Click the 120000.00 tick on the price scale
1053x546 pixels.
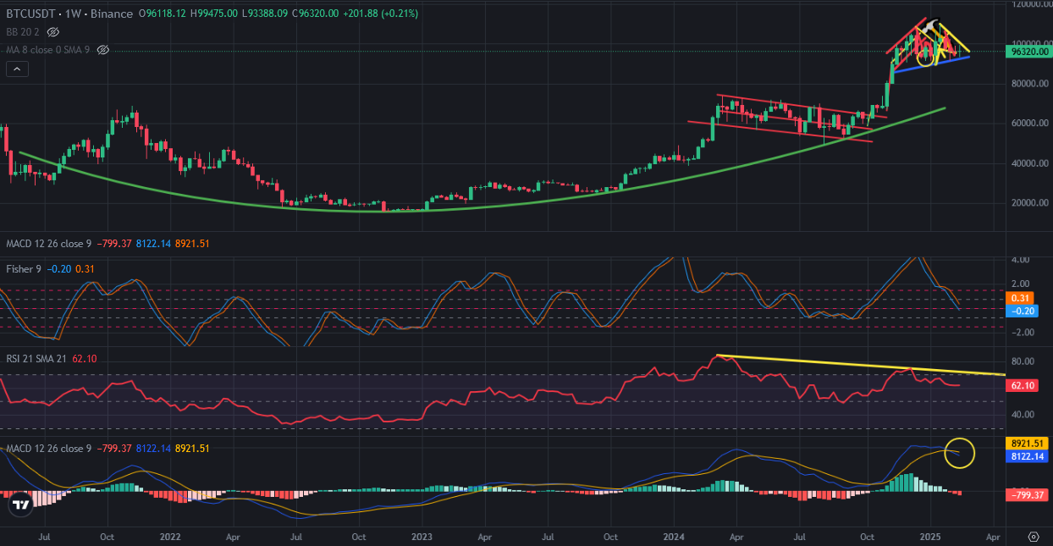point(1030,4)
